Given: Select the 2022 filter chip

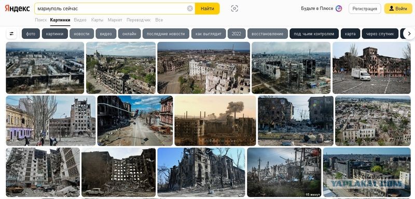Looking at the screenshot, I should [x=237, y=34].
